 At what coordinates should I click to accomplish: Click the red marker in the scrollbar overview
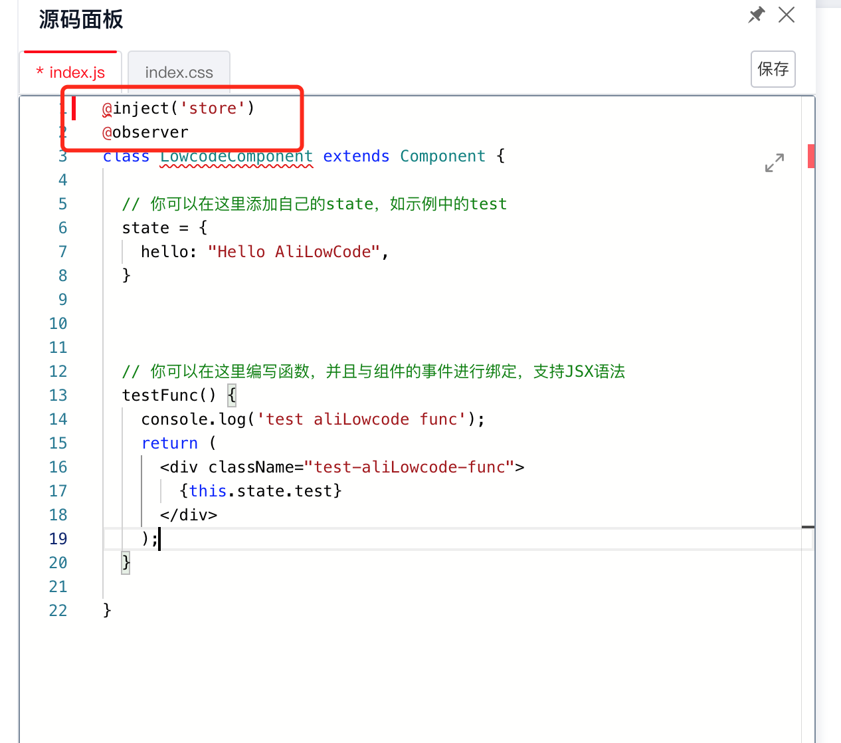tap(811, 156)
